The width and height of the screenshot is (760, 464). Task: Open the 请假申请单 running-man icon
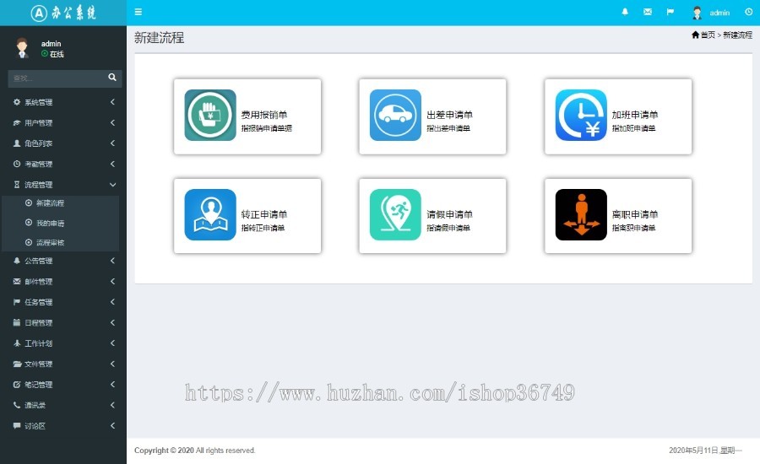(395, 214)
